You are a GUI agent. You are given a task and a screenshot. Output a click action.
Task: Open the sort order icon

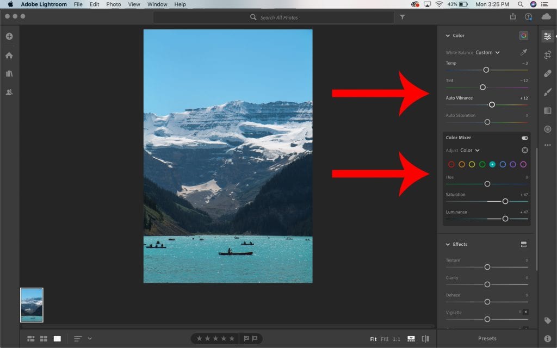78,339
